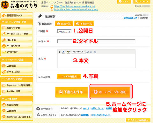
Task: Open クーポン管理 in the sidebar
Action: (17, 46)
